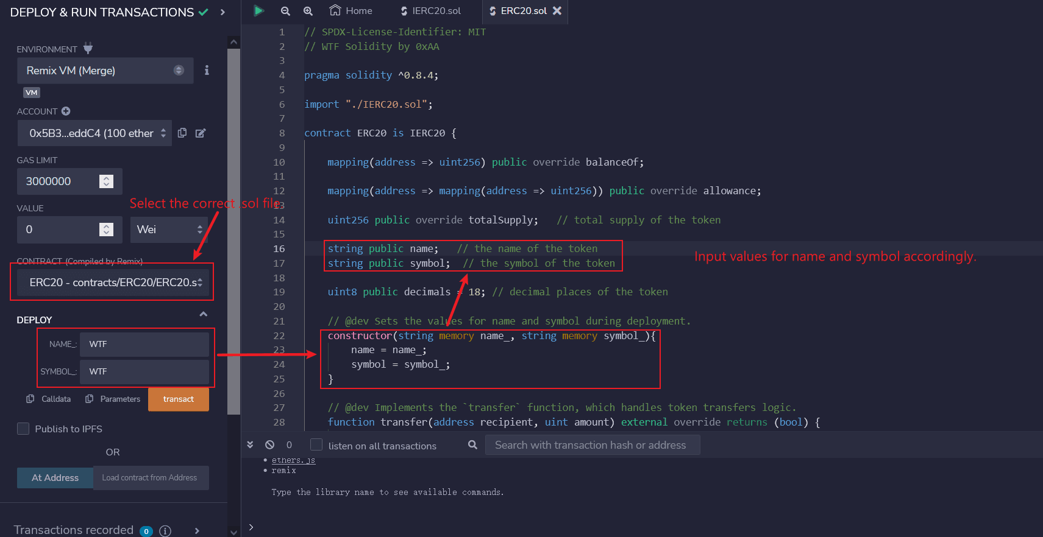
Task: Open the Remix VM (Merge) environment dropdown
Action: coord(105,71)
